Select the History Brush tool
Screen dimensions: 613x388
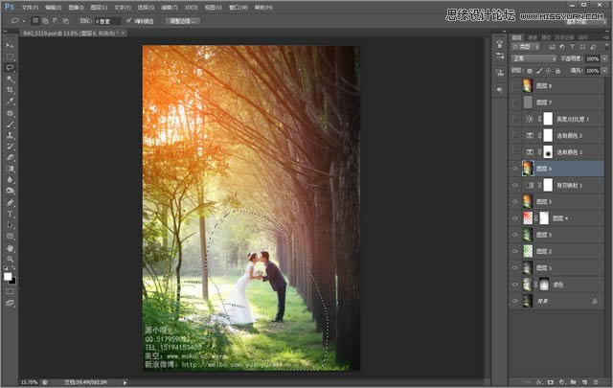(x=11, y=147)
